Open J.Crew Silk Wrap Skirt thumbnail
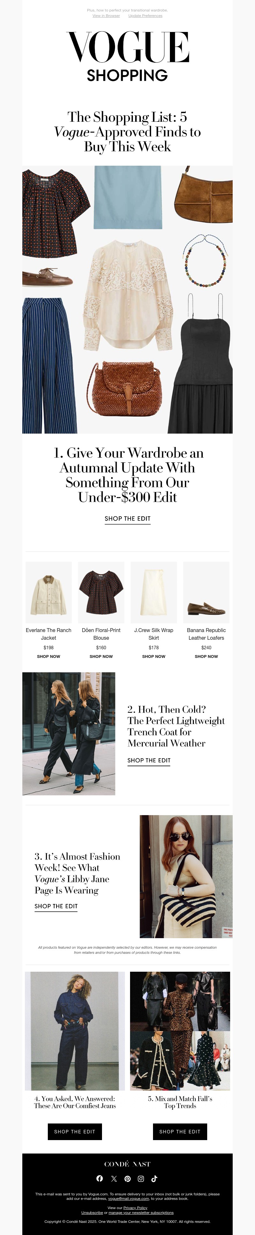Screen dimensions: 255x1235 pyautogui.click(x=154, y=592)
